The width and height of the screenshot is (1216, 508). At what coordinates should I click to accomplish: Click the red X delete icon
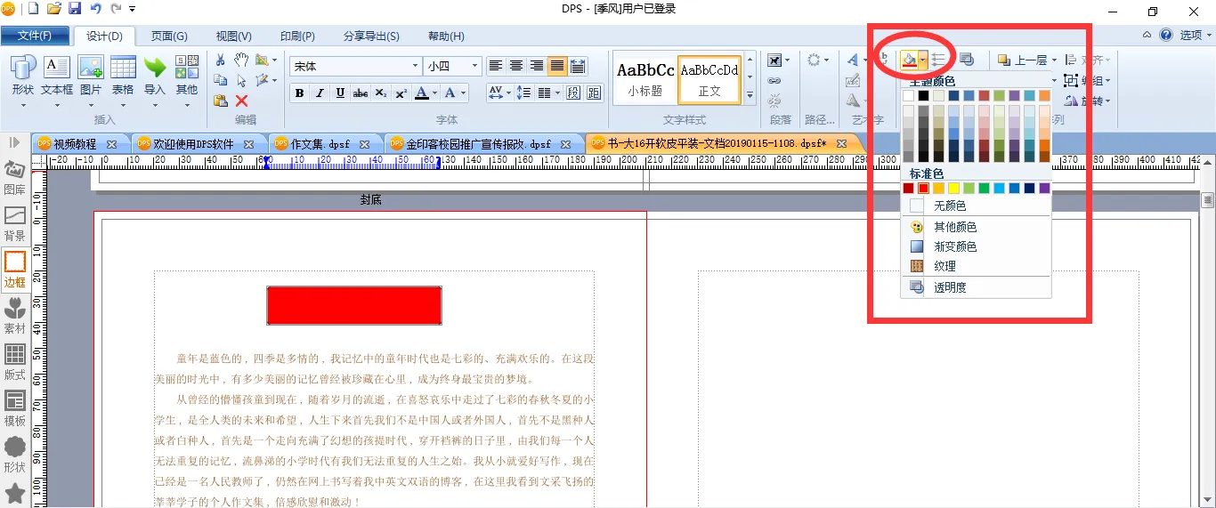pos(241,101)
